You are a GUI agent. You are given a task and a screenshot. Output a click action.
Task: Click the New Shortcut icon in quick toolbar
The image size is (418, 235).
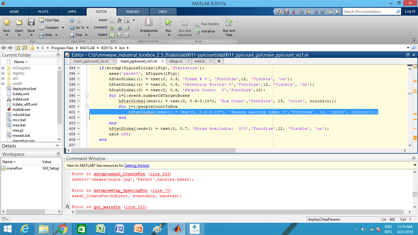[279, 12]
